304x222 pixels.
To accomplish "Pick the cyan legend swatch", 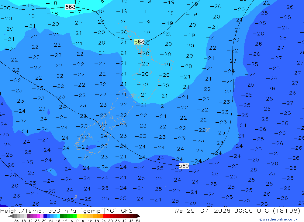I will coord(58,216).
